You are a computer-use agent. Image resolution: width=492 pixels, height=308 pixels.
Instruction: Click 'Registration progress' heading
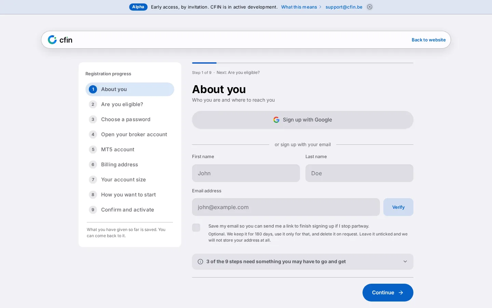point(108,74)
